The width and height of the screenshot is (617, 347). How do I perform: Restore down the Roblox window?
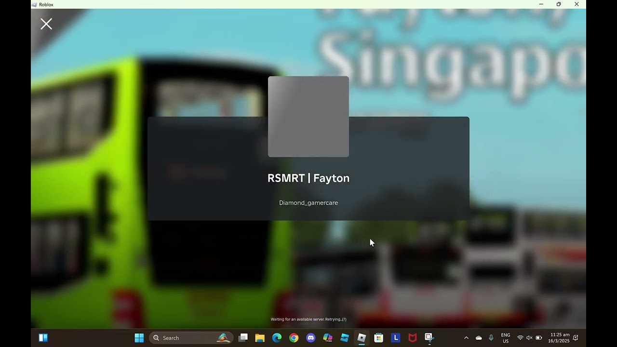click(x=559, y=4)
